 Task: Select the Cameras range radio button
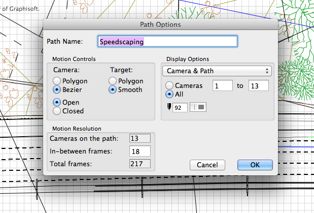169,85
